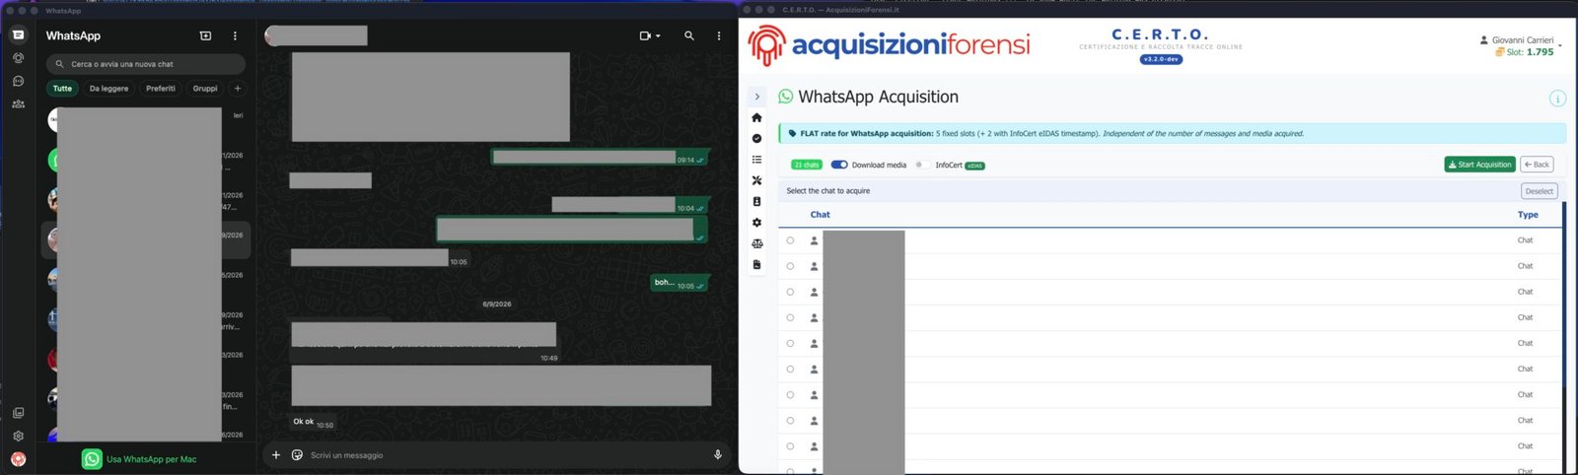The image size is (1578, 475).
Task: Enable the InfoCert eIDAS switch
Action: (921, 165)
